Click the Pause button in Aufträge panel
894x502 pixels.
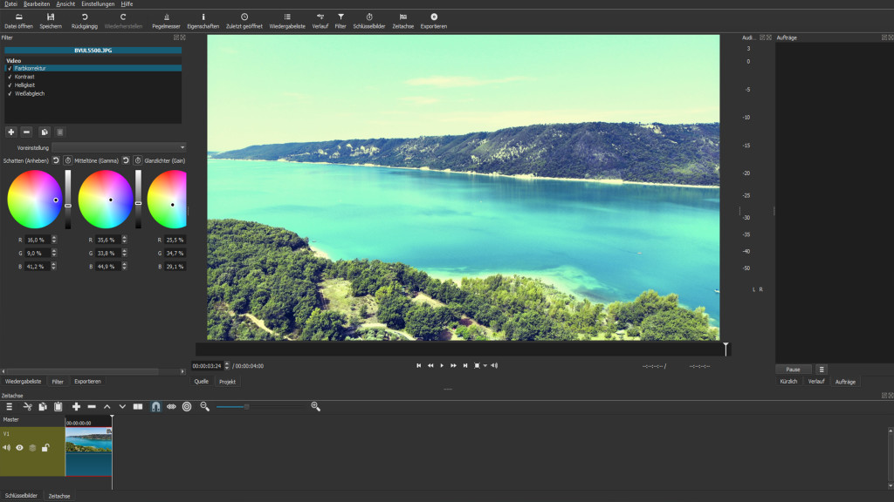793,370
